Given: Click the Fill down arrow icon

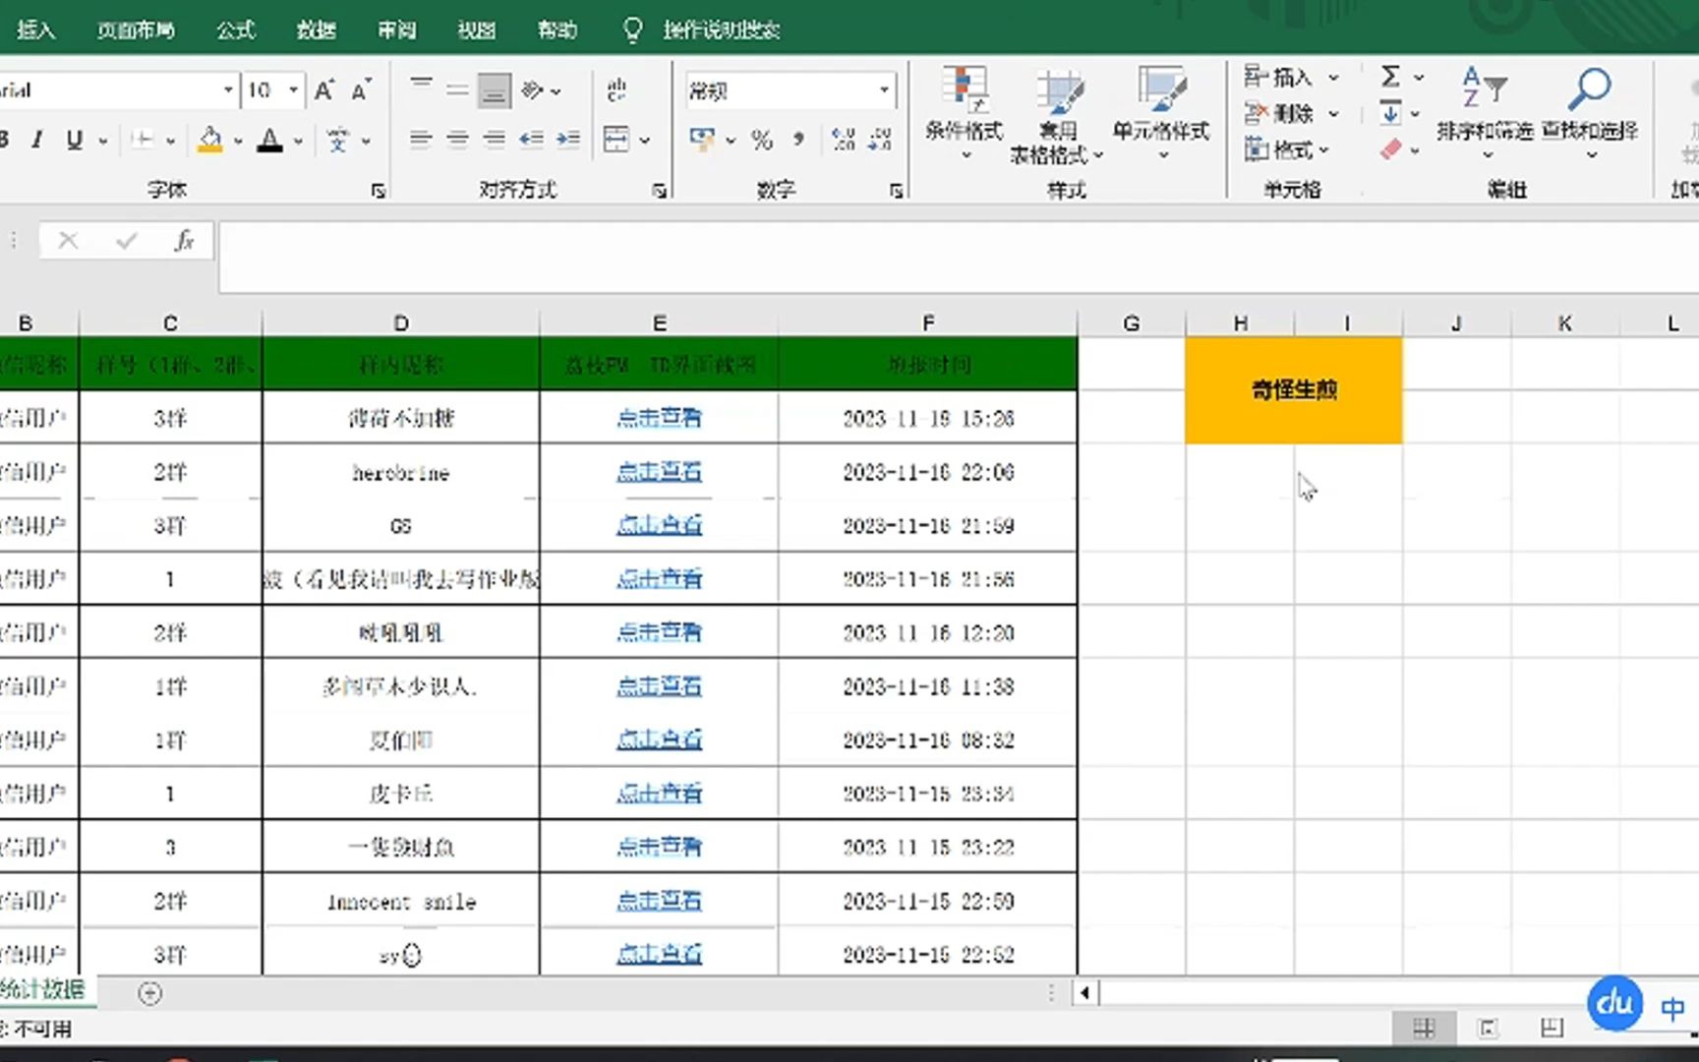Looking at the screenshot, I should click(x=1390, y=113).
